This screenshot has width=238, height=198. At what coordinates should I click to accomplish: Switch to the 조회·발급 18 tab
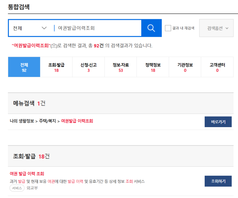click(x=56, y=67)
